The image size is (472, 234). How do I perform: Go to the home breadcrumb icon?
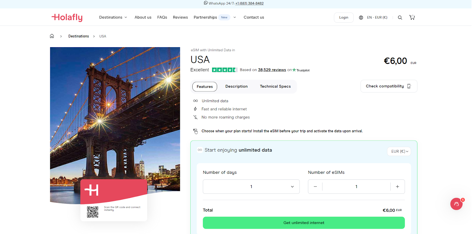[x=52, y=36]
